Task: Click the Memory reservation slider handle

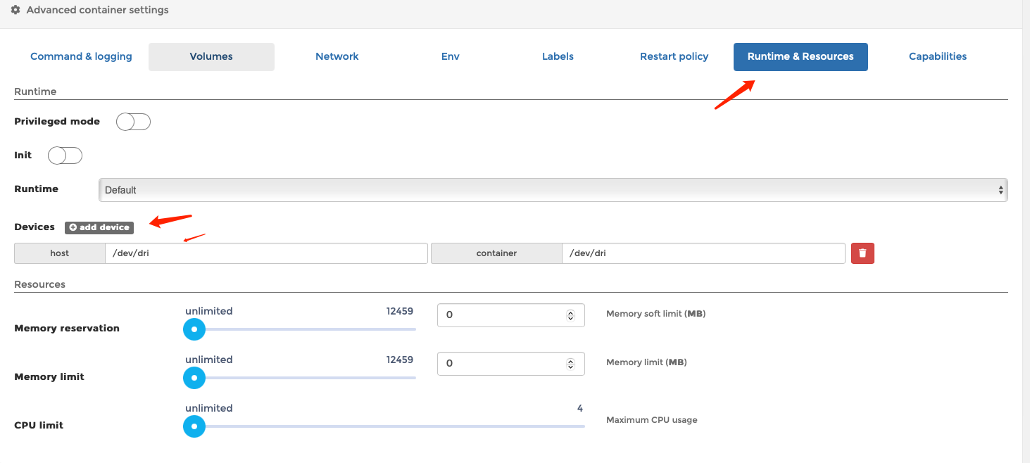Action: (194, 329)
